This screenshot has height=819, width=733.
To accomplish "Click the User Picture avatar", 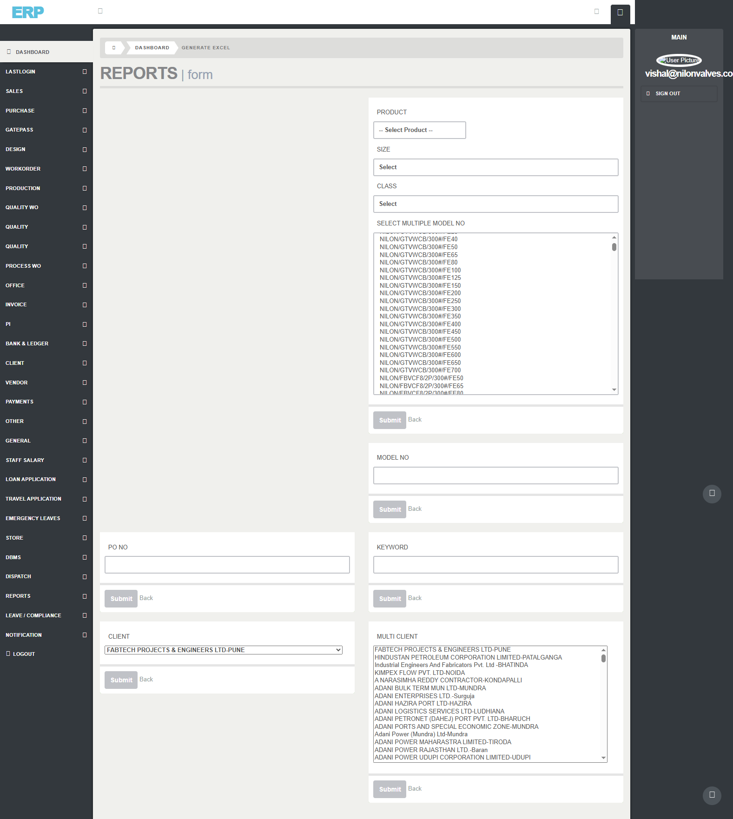I will pos(679,60).
